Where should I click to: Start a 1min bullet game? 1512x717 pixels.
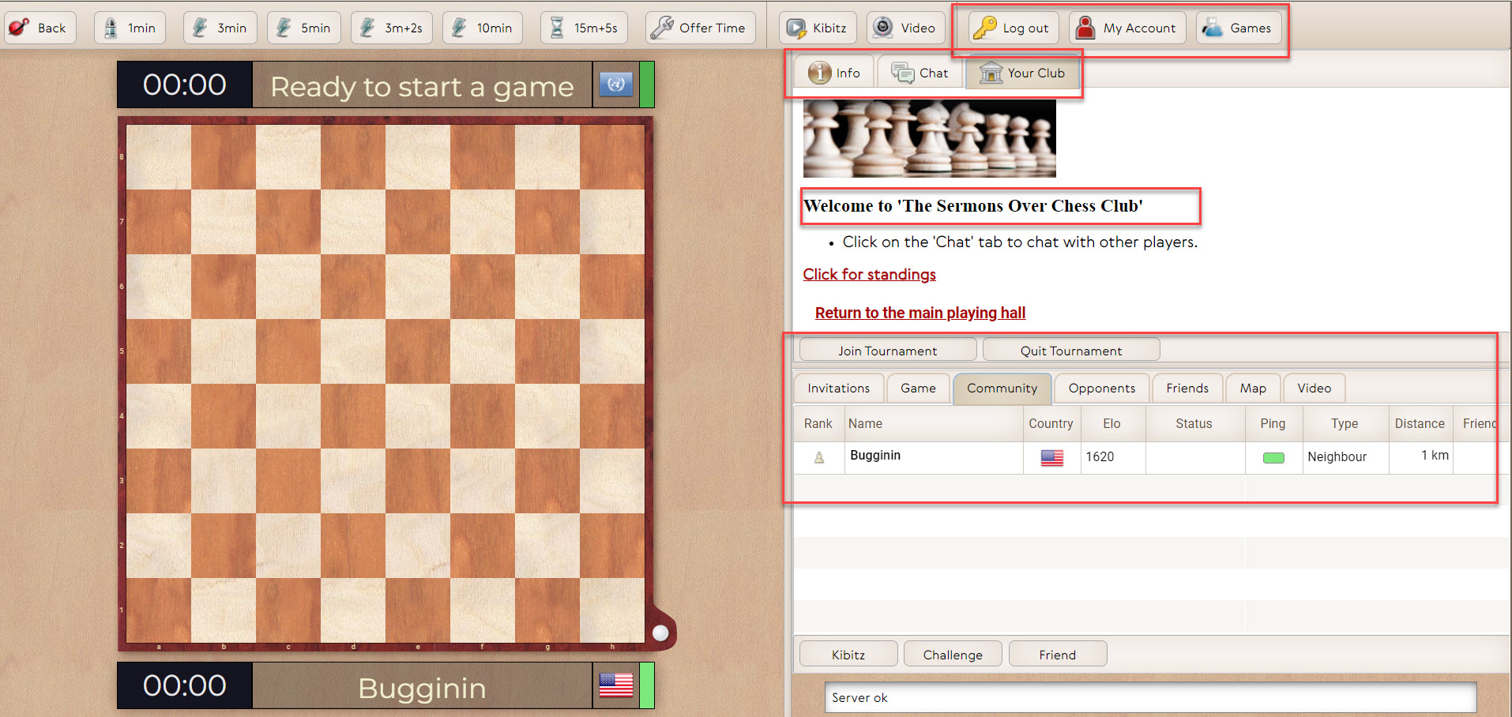click(x=130, y=28)
